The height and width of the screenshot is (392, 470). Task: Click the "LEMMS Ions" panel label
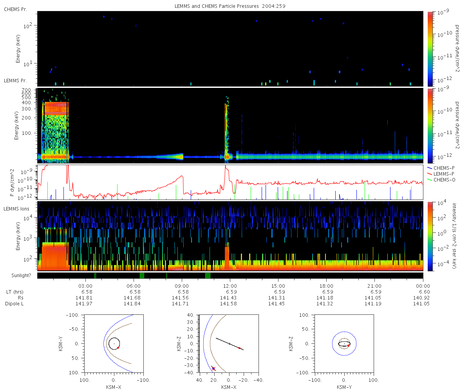[16, 208]
